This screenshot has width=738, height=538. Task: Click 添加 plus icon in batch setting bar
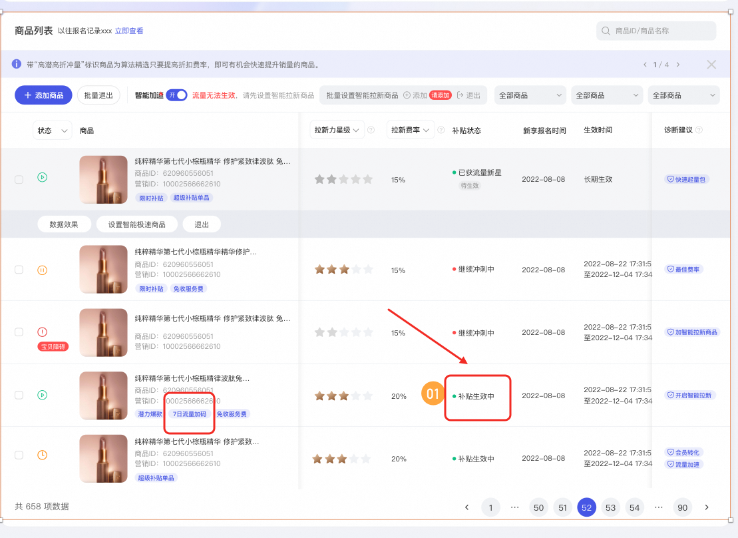point(407,95)
